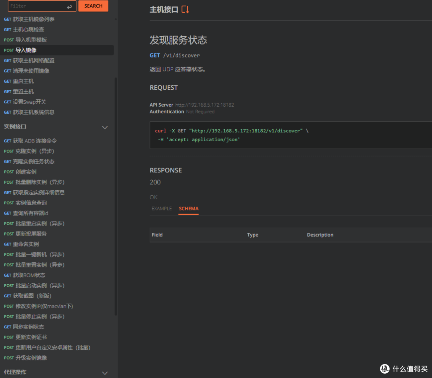The width and height of the screenshot is (432, 378).
Task: Click the sidebar vertical scrollbar
Action: (116, 196)
